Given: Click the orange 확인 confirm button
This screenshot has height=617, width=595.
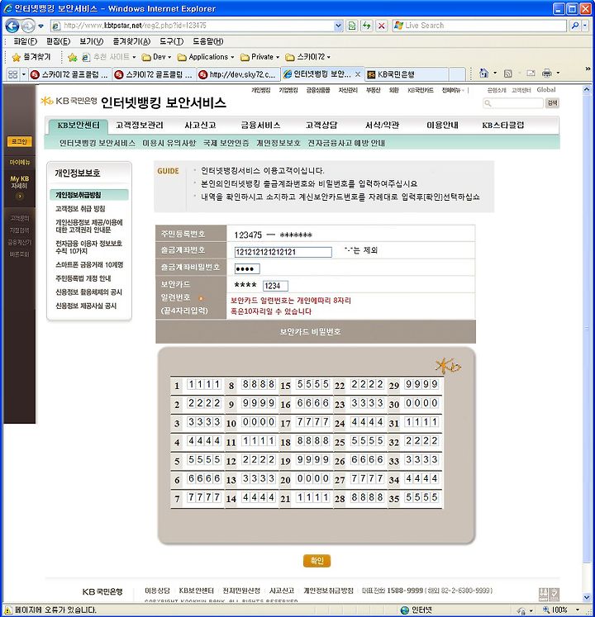Looking at the screenshot, I should click(317, 561).
